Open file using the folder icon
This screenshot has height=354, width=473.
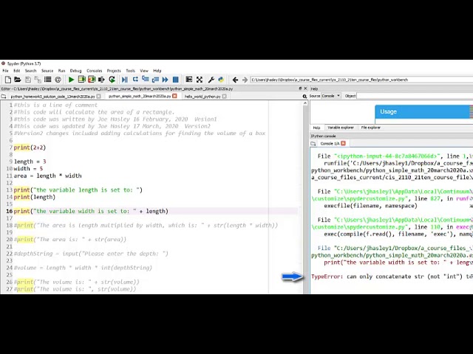18,80
